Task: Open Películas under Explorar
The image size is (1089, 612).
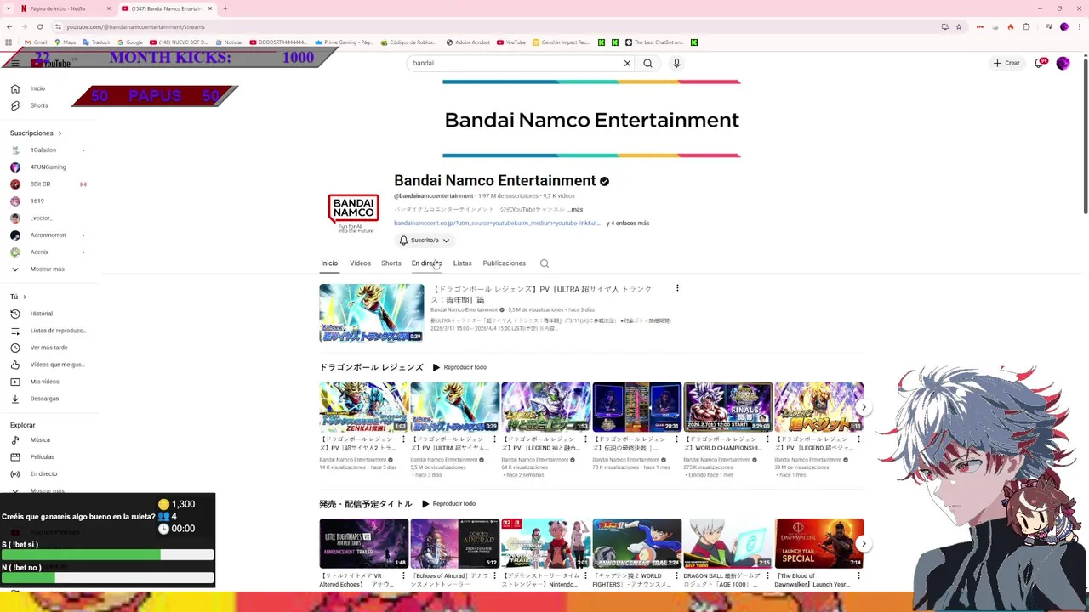Action: [x=34, y=457]
